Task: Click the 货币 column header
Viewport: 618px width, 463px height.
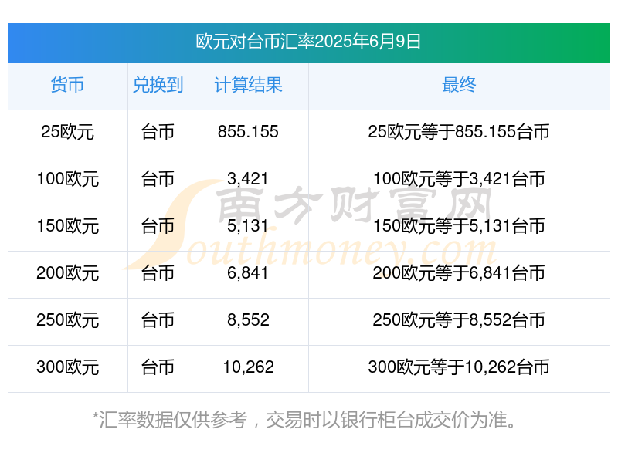Action: pos(67,85)
